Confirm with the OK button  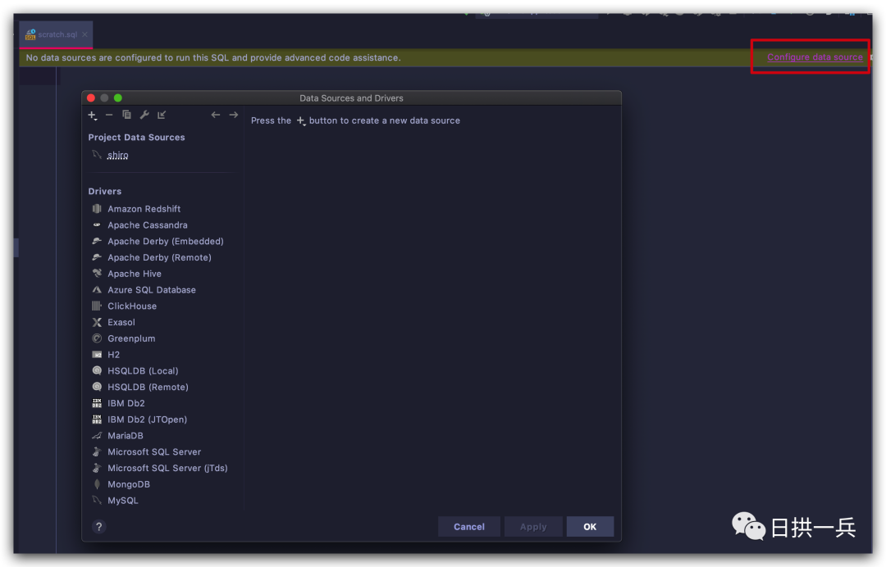pyautogui.click(x=590, y=526)
